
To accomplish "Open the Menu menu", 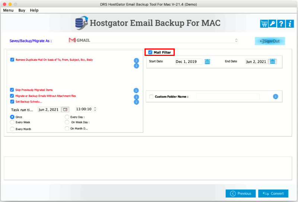I will [8, 10].
